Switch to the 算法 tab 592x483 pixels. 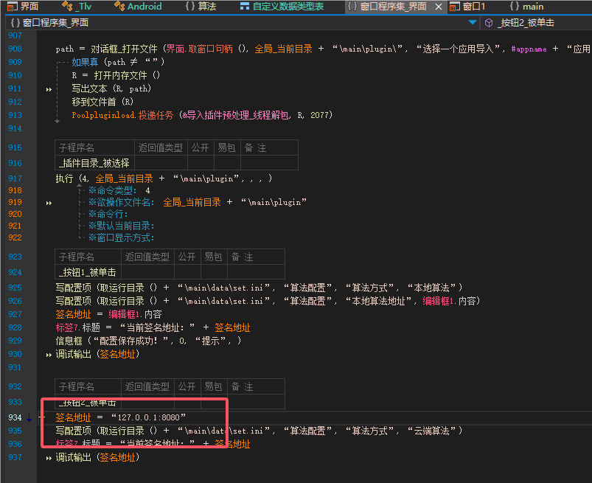tap(201, 7)
